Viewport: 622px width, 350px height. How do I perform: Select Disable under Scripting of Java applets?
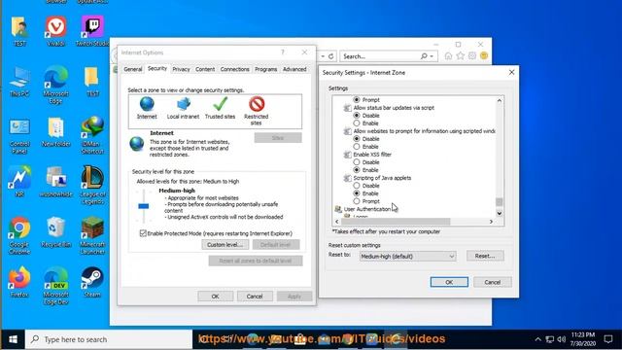click(357, 186)
